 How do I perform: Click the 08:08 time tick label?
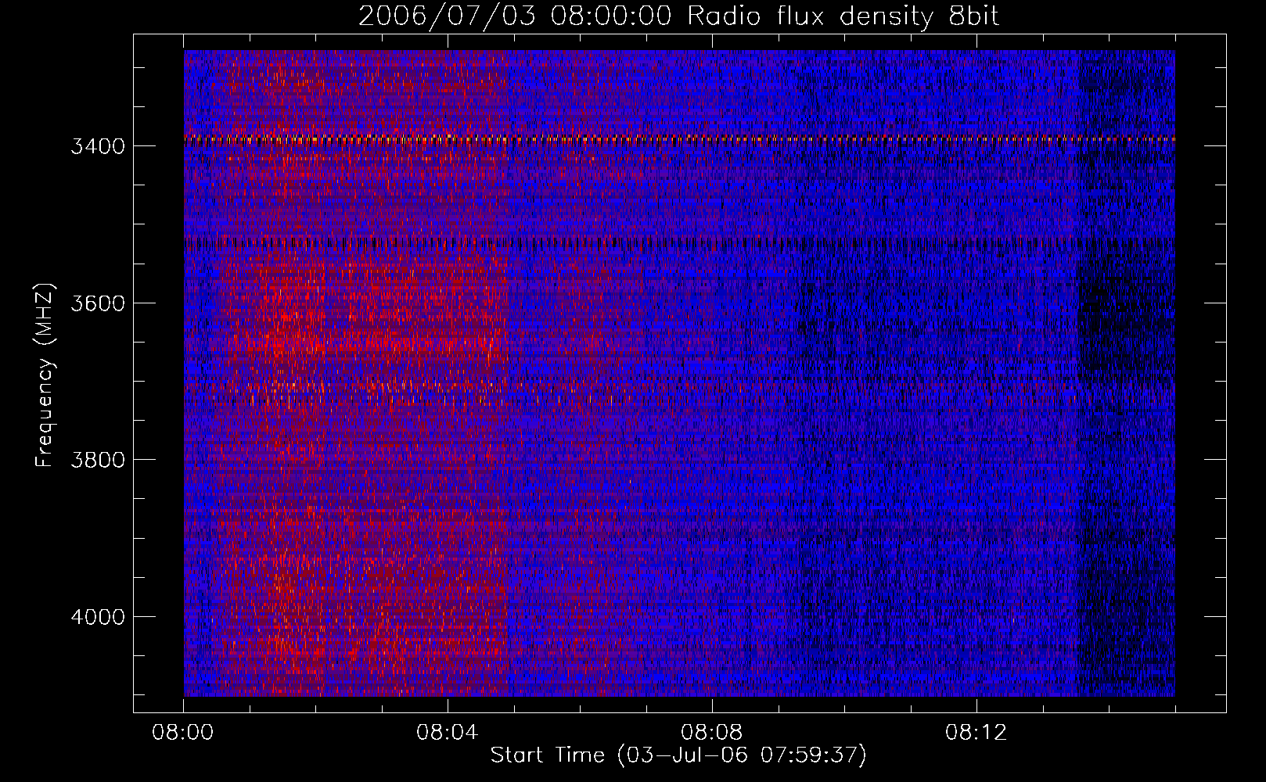coord(712,733)
